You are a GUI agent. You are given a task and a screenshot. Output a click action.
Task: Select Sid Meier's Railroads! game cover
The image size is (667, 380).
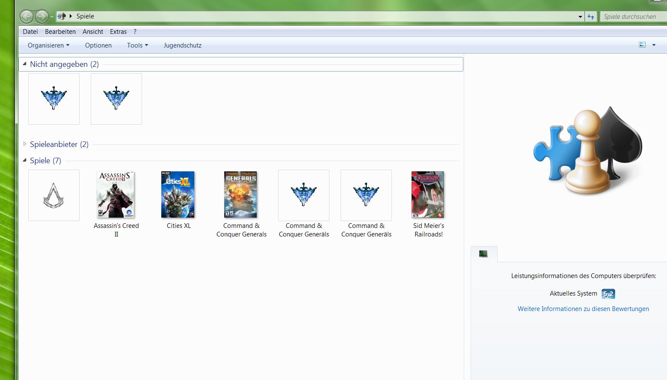tap(428, 195)
